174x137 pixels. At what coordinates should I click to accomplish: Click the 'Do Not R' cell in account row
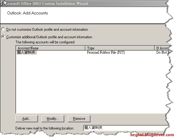click(163, 52)
